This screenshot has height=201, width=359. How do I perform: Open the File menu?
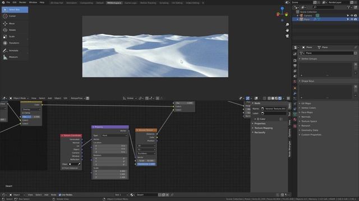tap(8, 2)
